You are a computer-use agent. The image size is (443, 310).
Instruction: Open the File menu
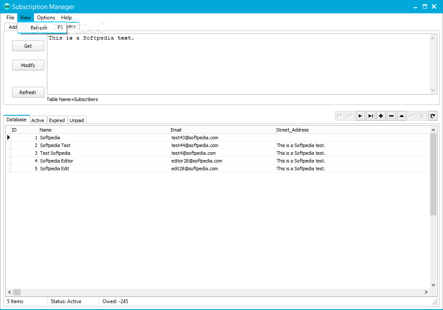(x=10, y=18)
